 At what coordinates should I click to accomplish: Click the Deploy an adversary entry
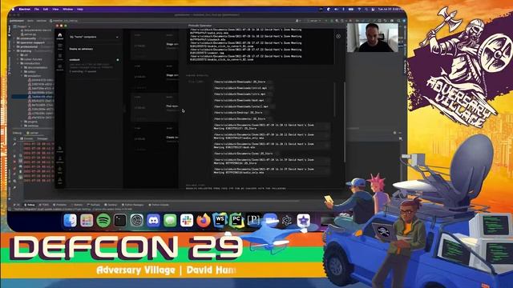pyautogui.click(x=81, y=49)
